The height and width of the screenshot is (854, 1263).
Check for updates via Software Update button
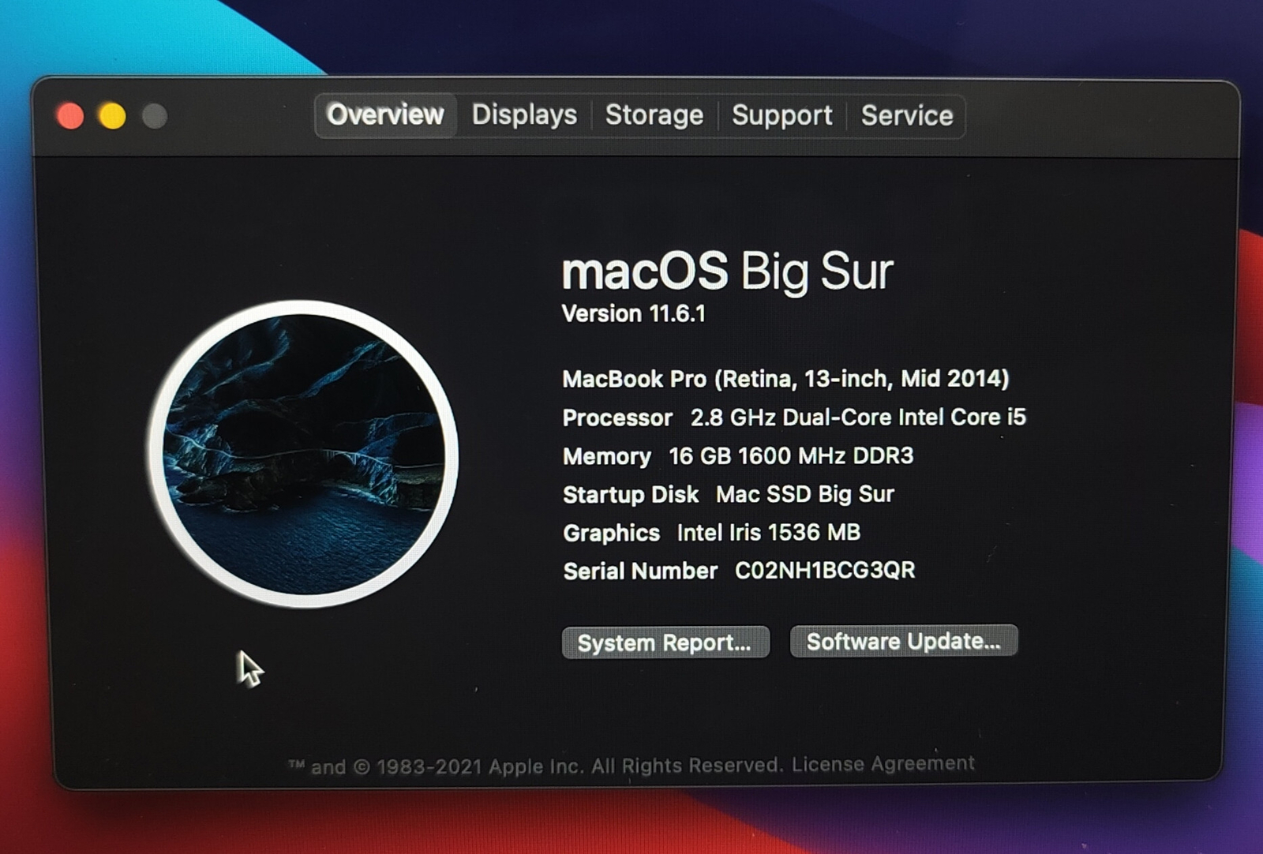coord(903,641)
